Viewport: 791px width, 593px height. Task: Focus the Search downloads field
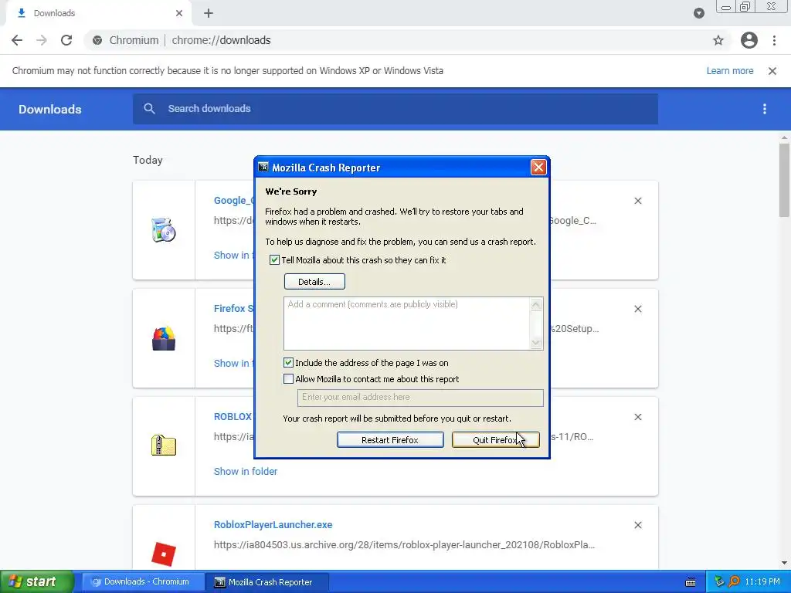coord(395,109)
